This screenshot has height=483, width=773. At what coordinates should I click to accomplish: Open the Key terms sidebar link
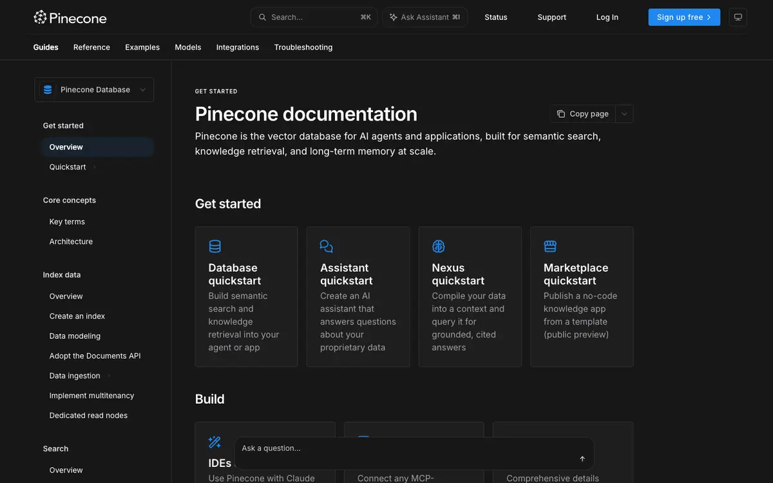(67, 222)
